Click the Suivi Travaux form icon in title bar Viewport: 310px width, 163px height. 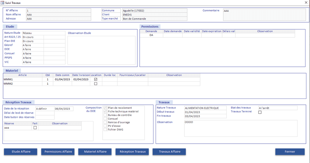2,2
